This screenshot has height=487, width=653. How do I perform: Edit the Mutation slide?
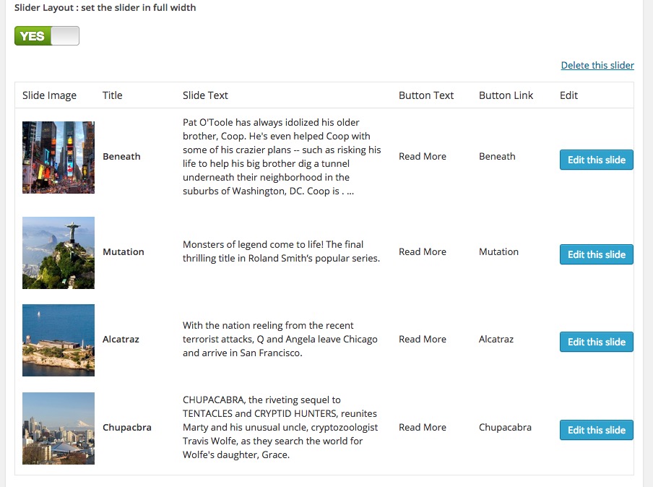pos(596,254)
